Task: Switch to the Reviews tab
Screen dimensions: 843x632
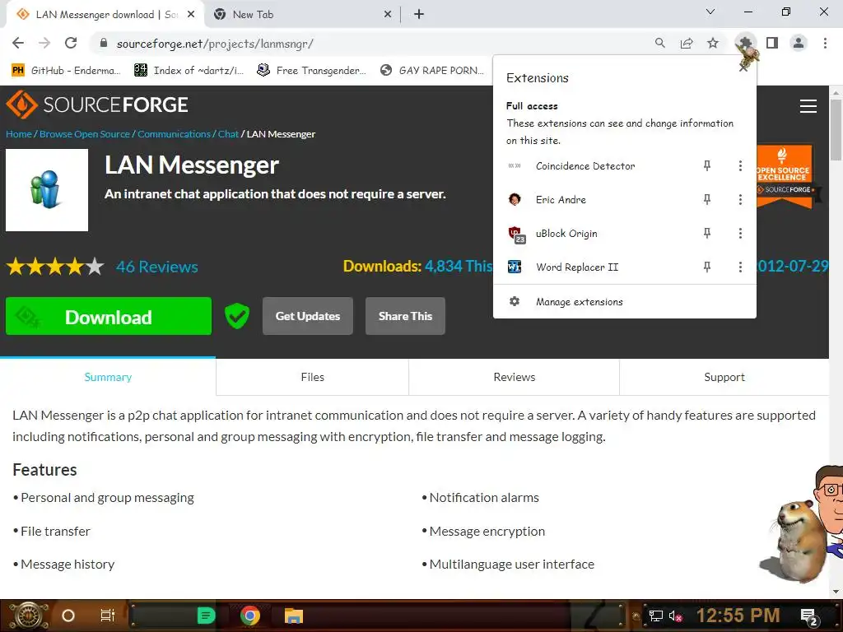Action: pyautogui.click(x=515, y=377)
